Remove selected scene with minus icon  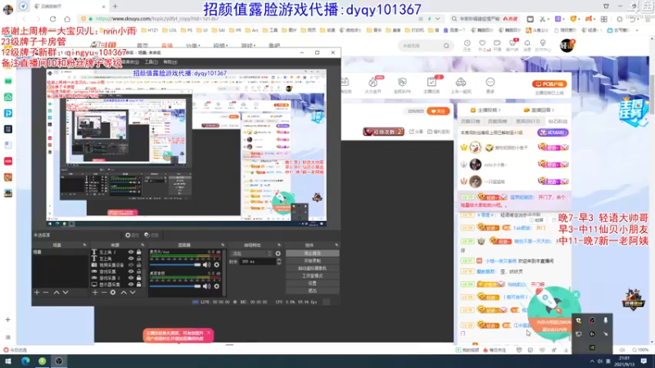pos(46,293)
